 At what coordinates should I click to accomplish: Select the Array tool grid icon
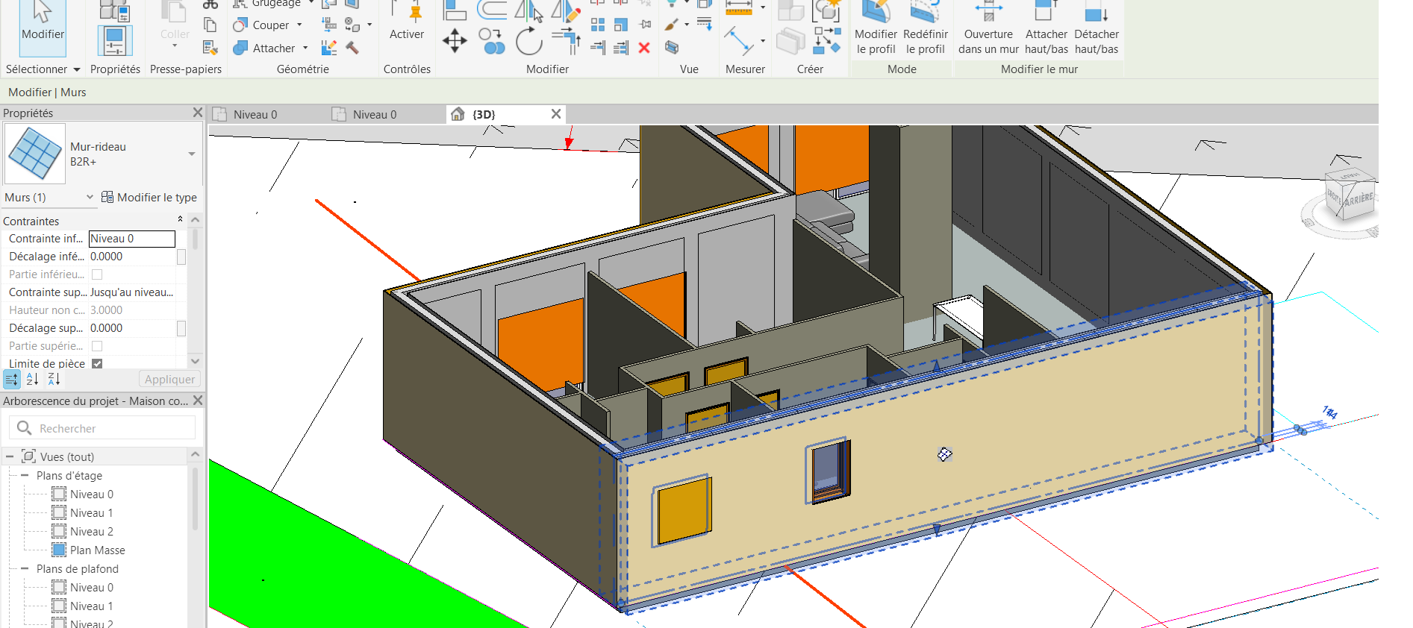click(x=598, y=25)
